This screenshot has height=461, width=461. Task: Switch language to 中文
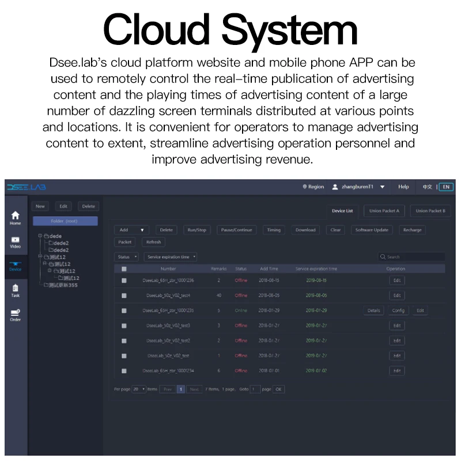coord(427,187)
